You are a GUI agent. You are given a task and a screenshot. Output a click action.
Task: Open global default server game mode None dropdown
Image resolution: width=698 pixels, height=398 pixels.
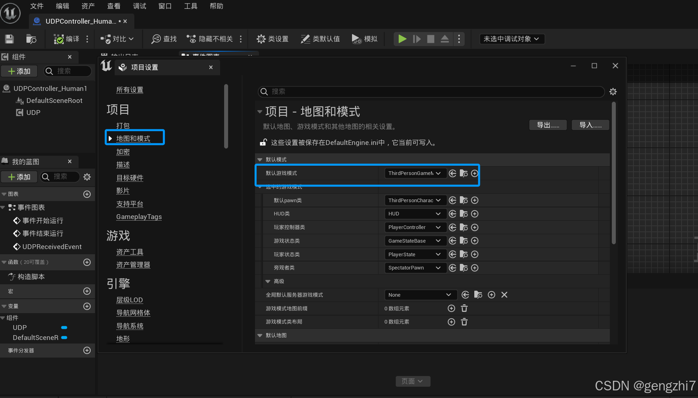click(x=420, y=295)
